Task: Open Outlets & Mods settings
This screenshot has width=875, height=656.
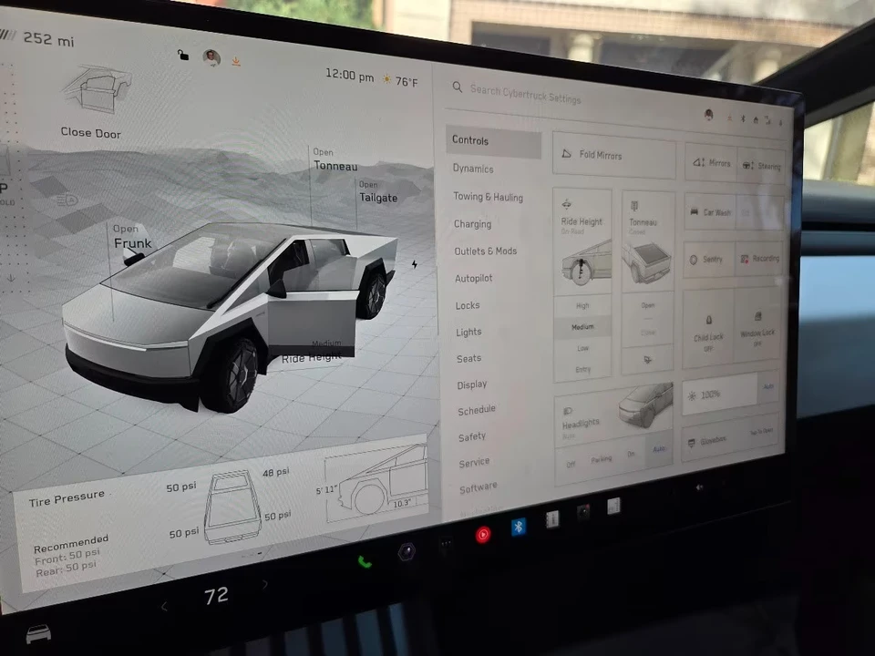Action: coord(486,251)
